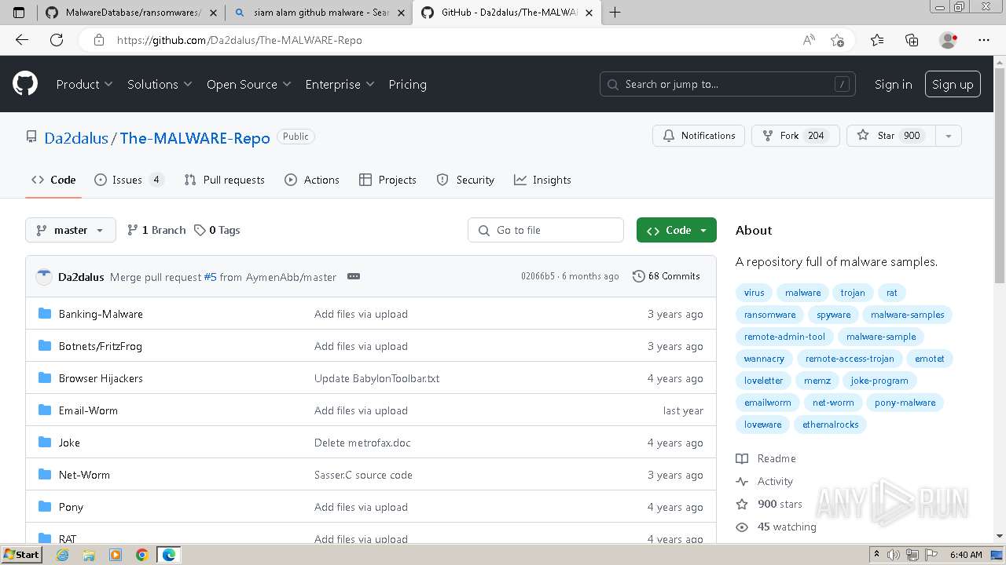Click the Pony folder icon
Viewport: 1006px width, 565px height.
pyautogui.click(x=45, y=507)
